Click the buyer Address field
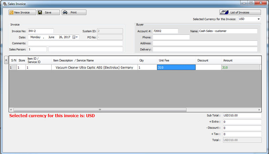This screenshot has height=154, width=269. pyautogui.click(x=205, y=43)
